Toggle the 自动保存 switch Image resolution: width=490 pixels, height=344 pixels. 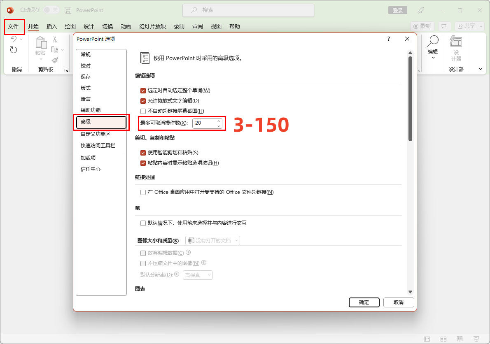[x=51, y=10]
